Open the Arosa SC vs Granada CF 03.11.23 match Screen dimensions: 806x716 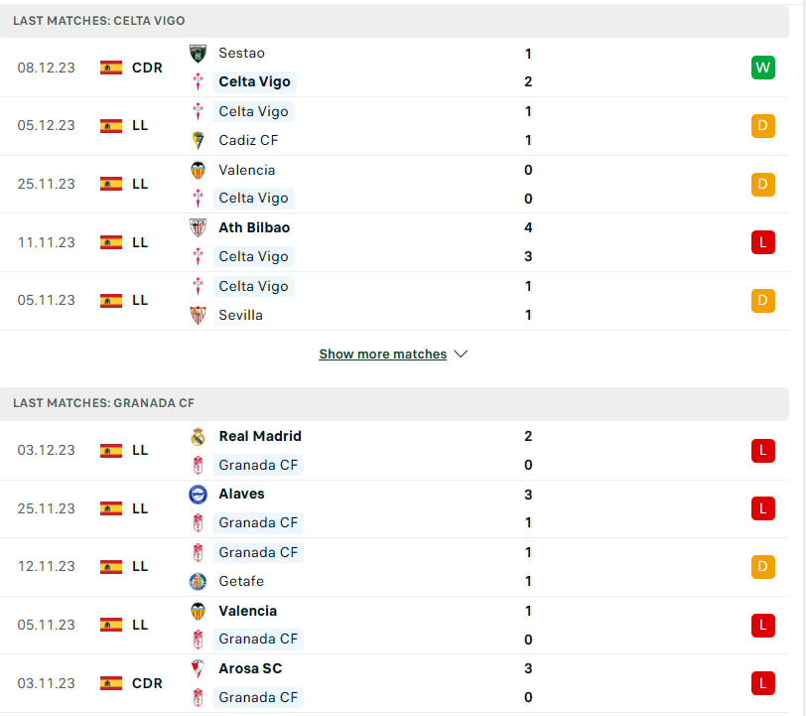(394, 683)
